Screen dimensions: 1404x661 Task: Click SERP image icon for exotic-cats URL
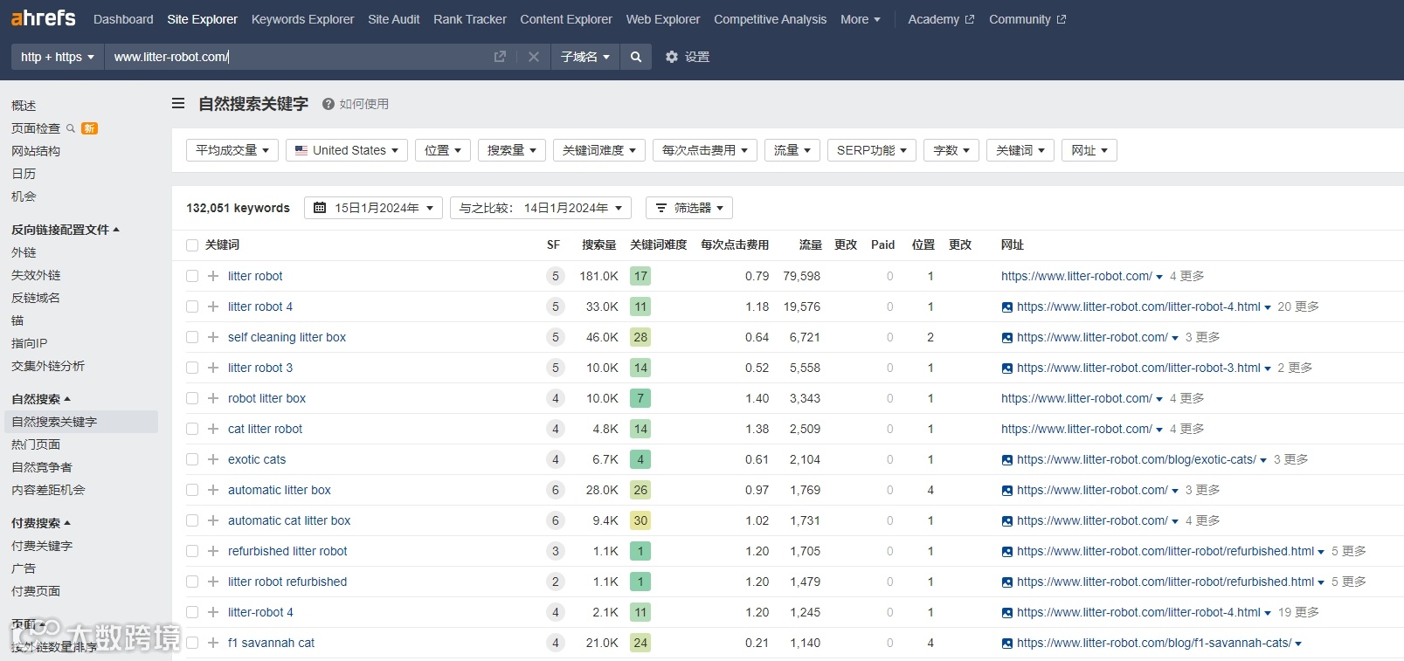tap(1007, 460)
